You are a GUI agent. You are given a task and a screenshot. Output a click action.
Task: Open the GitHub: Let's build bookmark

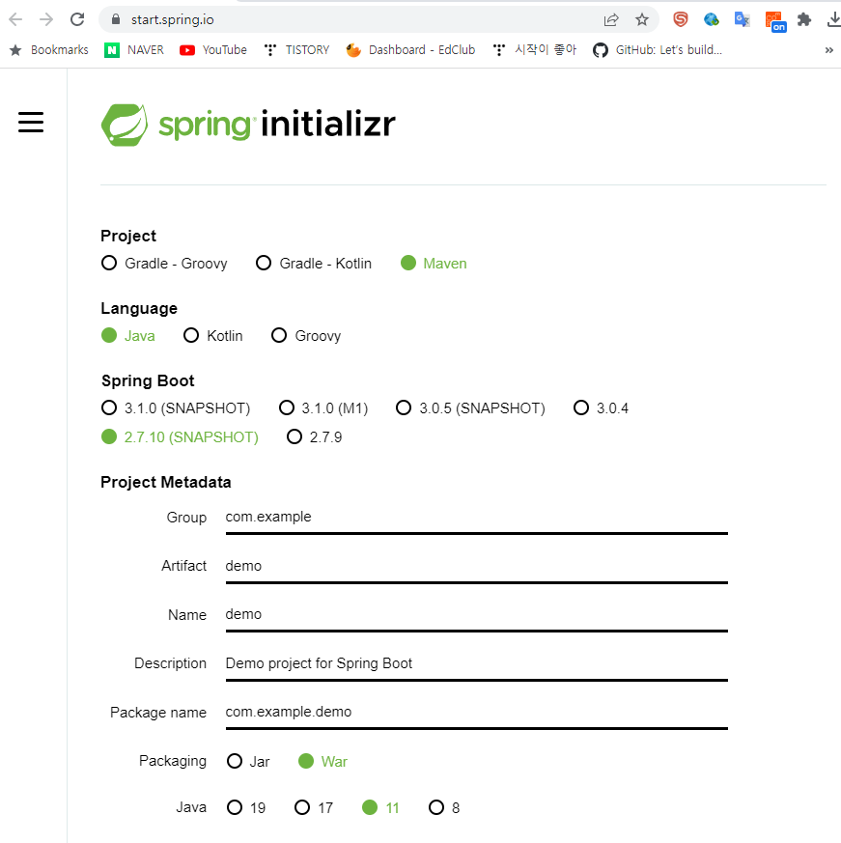point(658,50)
